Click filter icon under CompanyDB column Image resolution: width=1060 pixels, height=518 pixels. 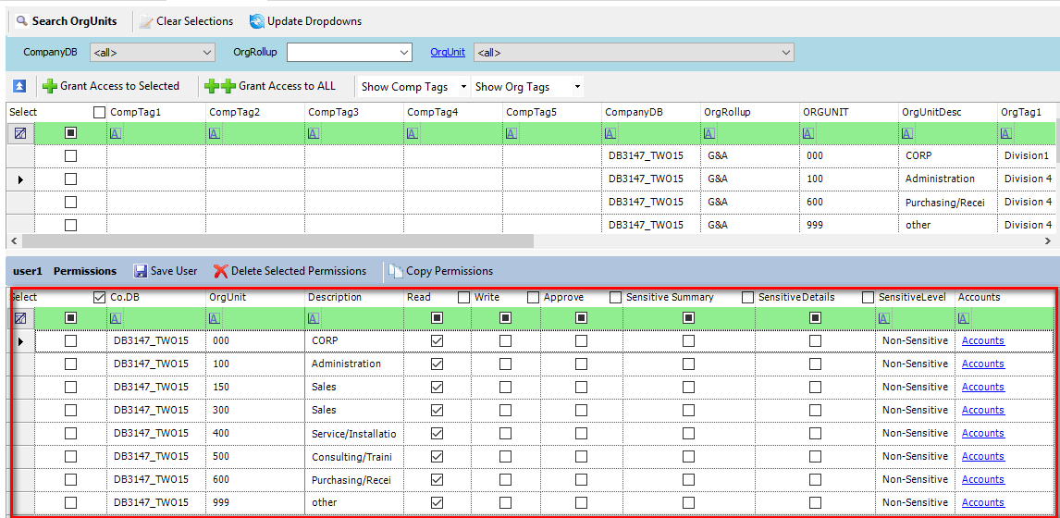point(610,133)
